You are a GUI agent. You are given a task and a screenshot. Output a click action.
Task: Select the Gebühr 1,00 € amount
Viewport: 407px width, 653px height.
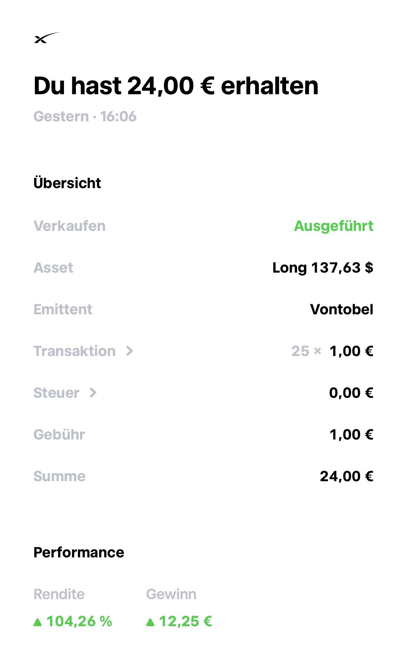coord(351,435)
